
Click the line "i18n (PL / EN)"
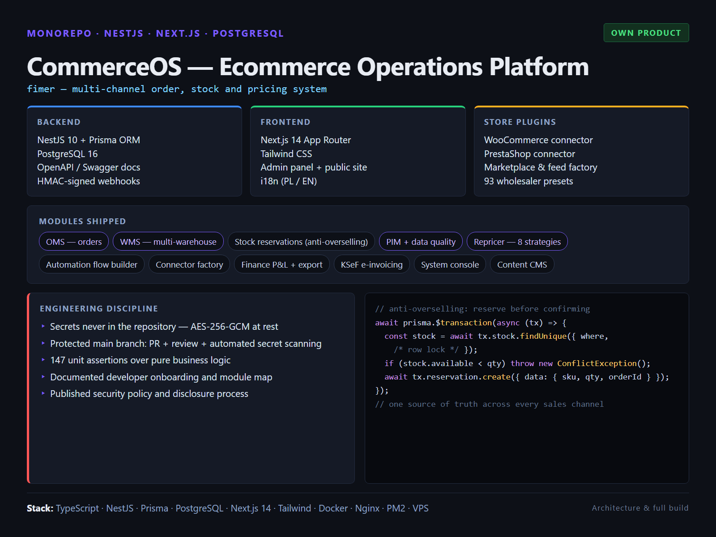[289, 181]
